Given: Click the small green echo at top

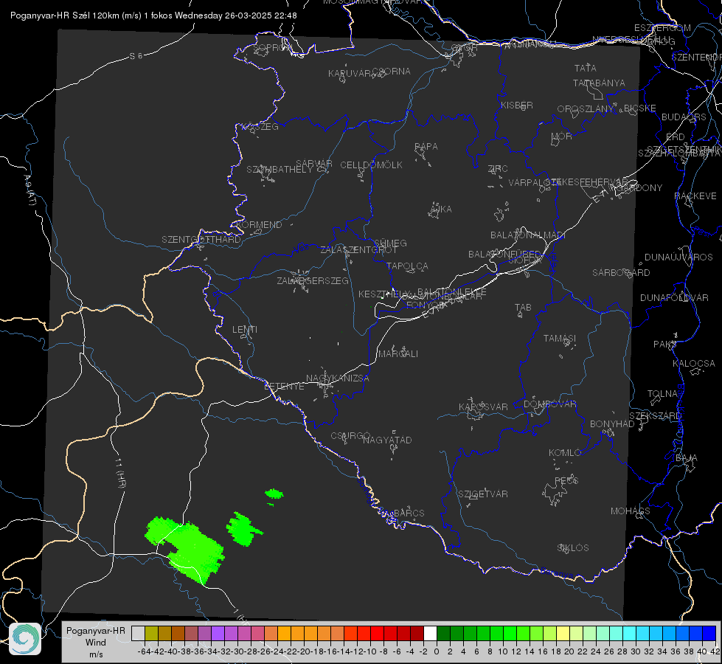Looking at the screenshot, I should coord(274,494).
